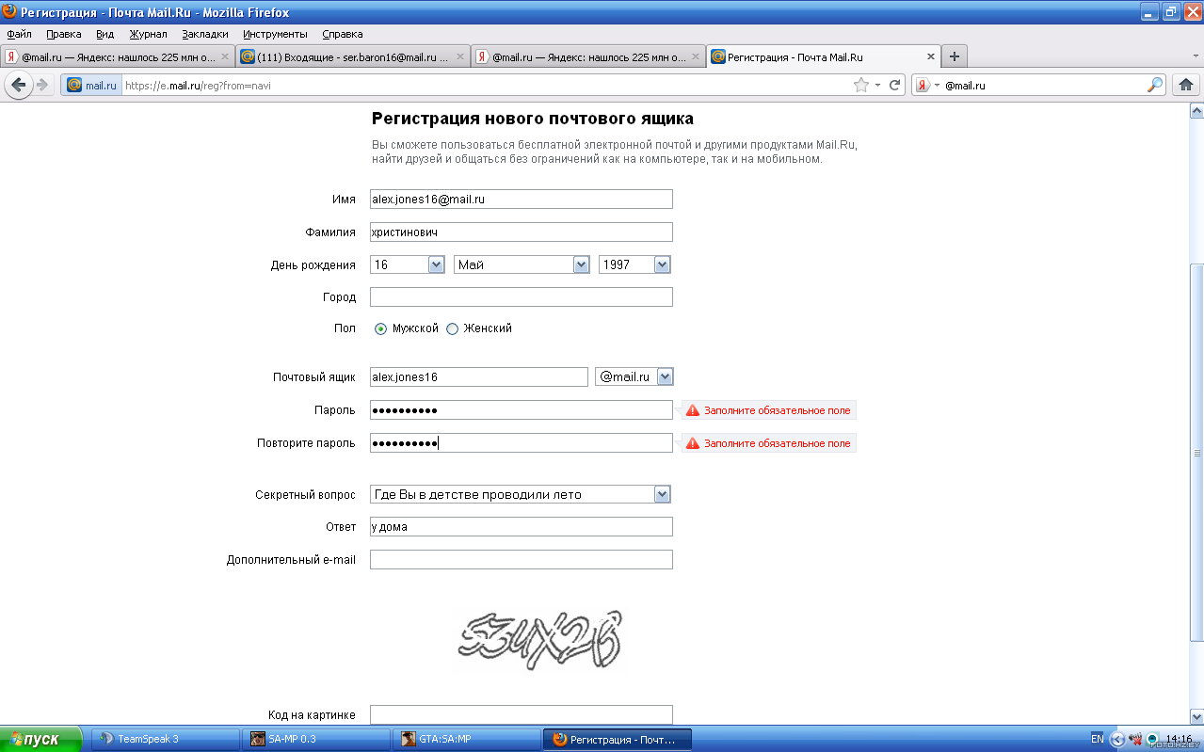Open the birth month dropdown showing Май
This screenshot has height=752, width=1204.
pyautogui.click(x=522, y=264)
